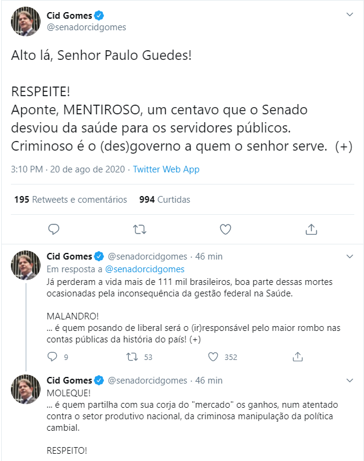
Task: Expand the options menu on the MALANDRO reply
Action: click(349, 257)
